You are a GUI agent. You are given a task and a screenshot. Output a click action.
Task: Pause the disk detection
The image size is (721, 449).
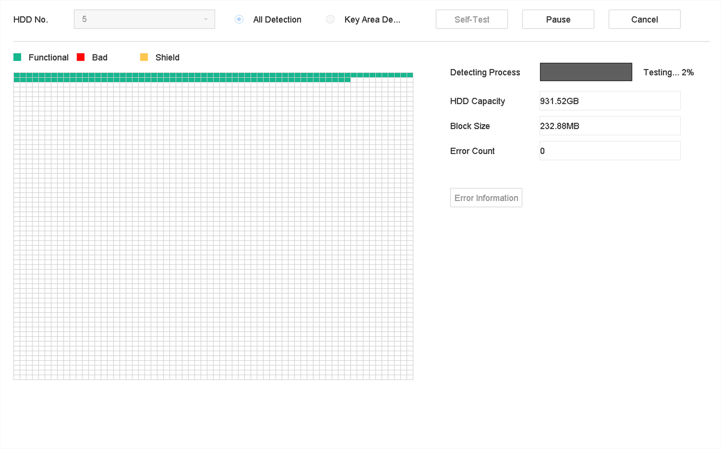pos(558,20)
